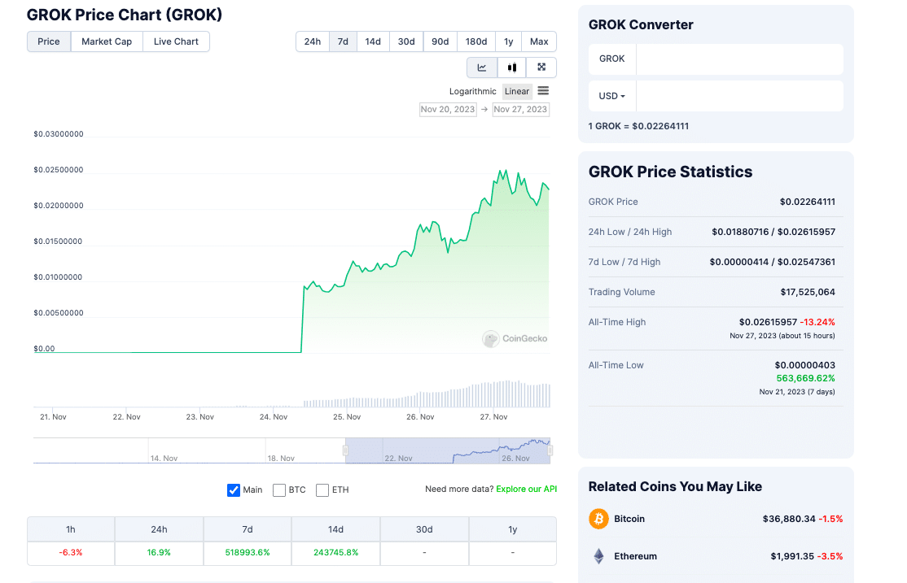Switch to line chart view icon
The image size is (907, 583).
(x=482, y=67)
